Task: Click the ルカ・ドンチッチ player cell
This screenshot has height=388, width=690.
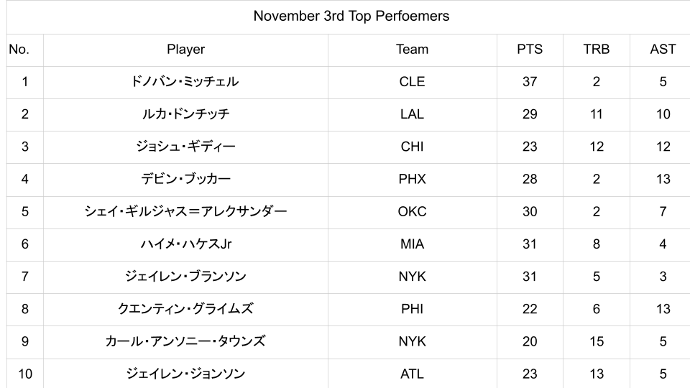Action: 185,114
